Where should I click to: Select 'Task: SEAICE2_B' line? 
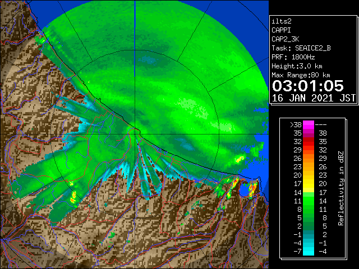tap(301, 48)
